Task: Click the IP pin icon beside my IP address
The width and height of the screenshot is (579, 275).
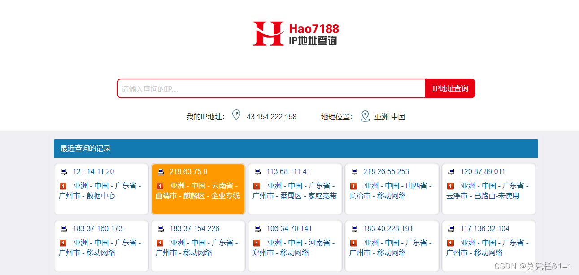Action: click(x=236, y=115)
